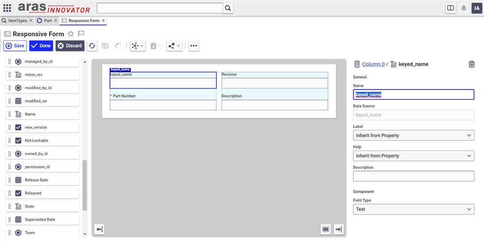Open the apps grid navigation menu
484x243 pixels.
[x=7, y=8]
